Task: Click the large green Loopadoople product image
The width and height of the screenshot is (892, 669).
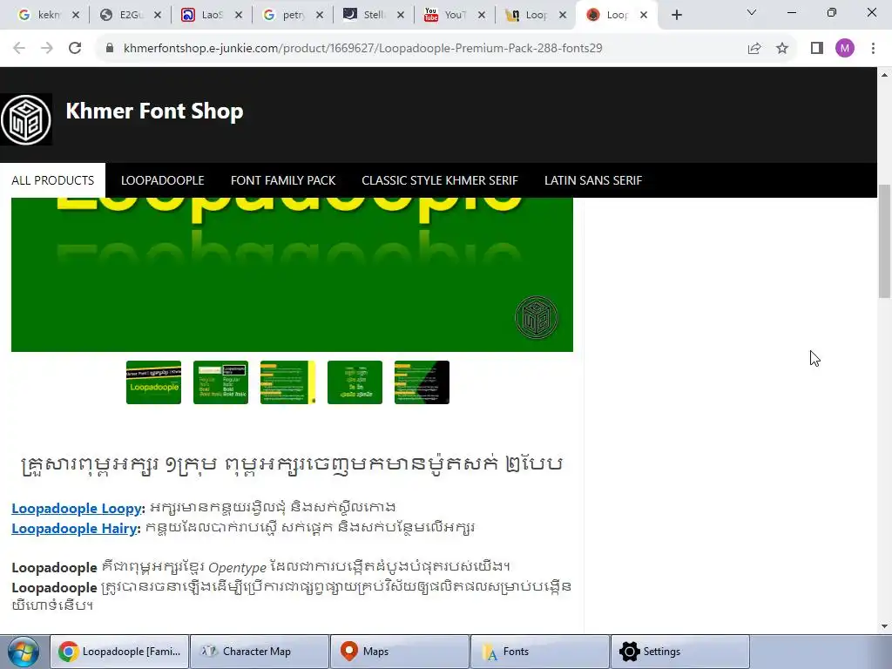Action: coord(292,274)
